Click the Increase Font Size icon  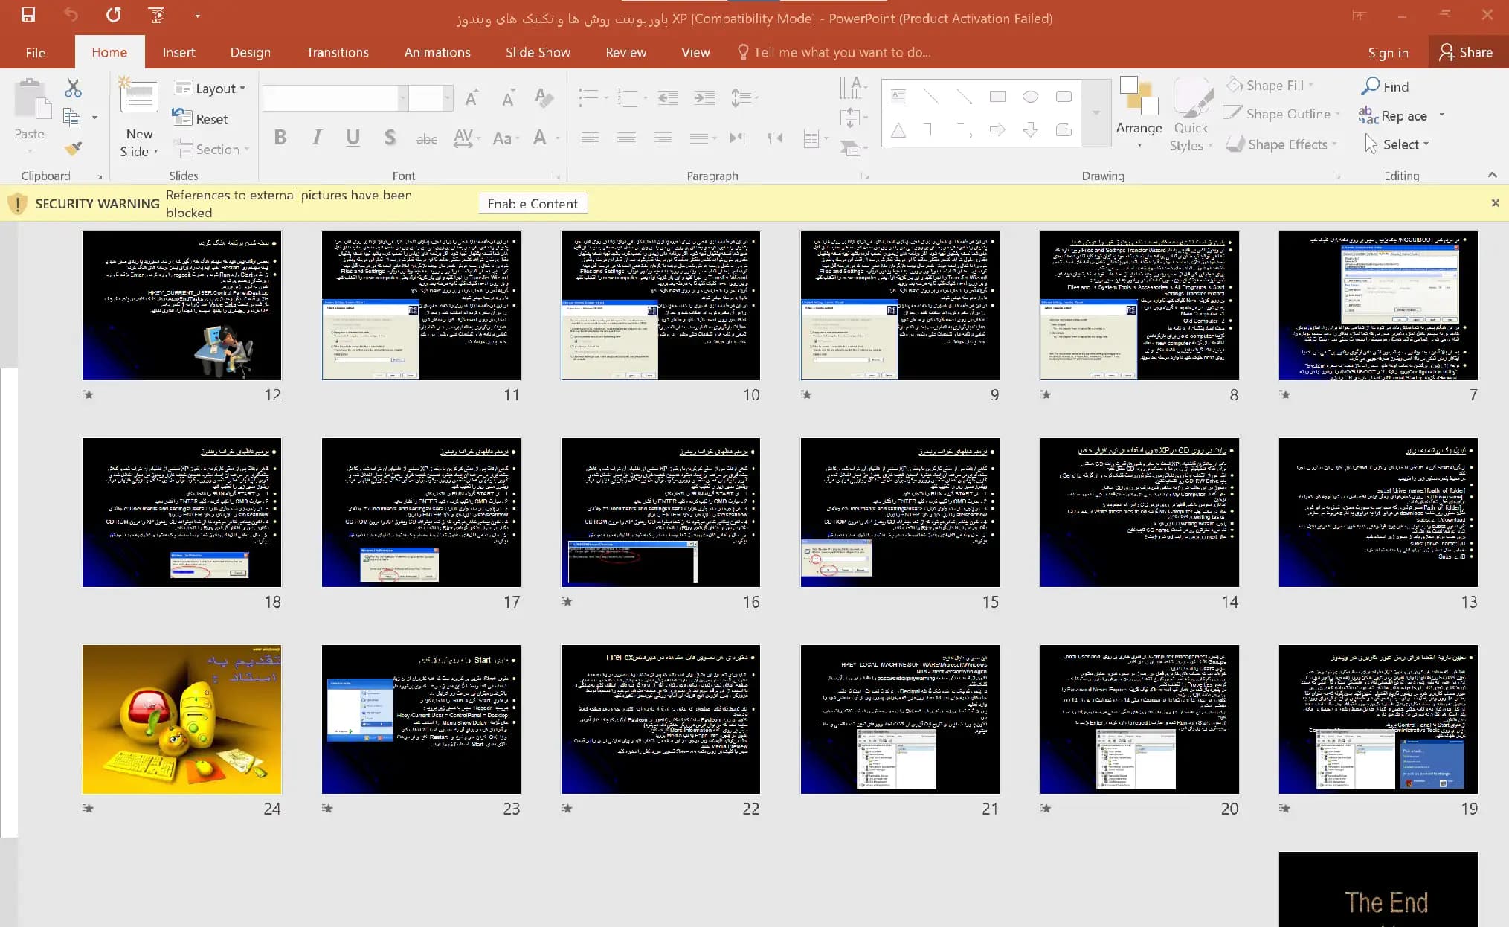coord(472,98)
